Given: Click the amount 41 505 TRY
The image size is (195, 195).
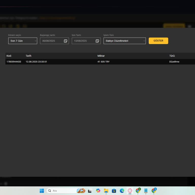Looking at the screenshot, I should pos(104,62).
